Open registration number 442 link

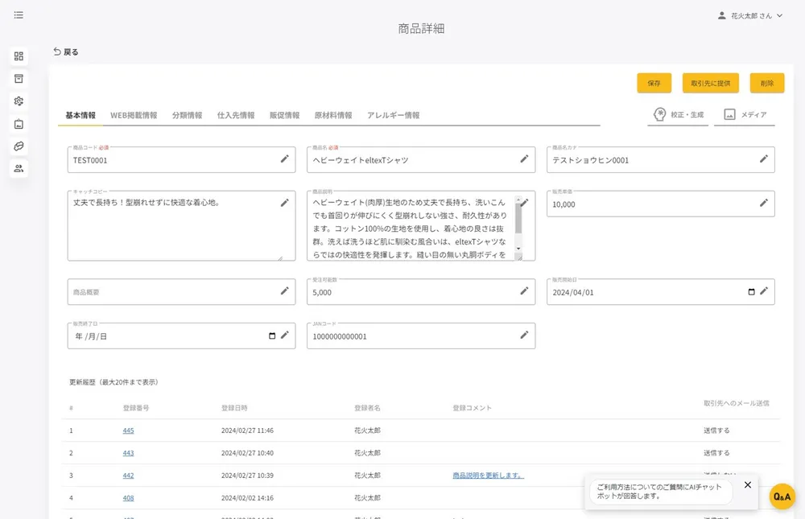[128, 476]
